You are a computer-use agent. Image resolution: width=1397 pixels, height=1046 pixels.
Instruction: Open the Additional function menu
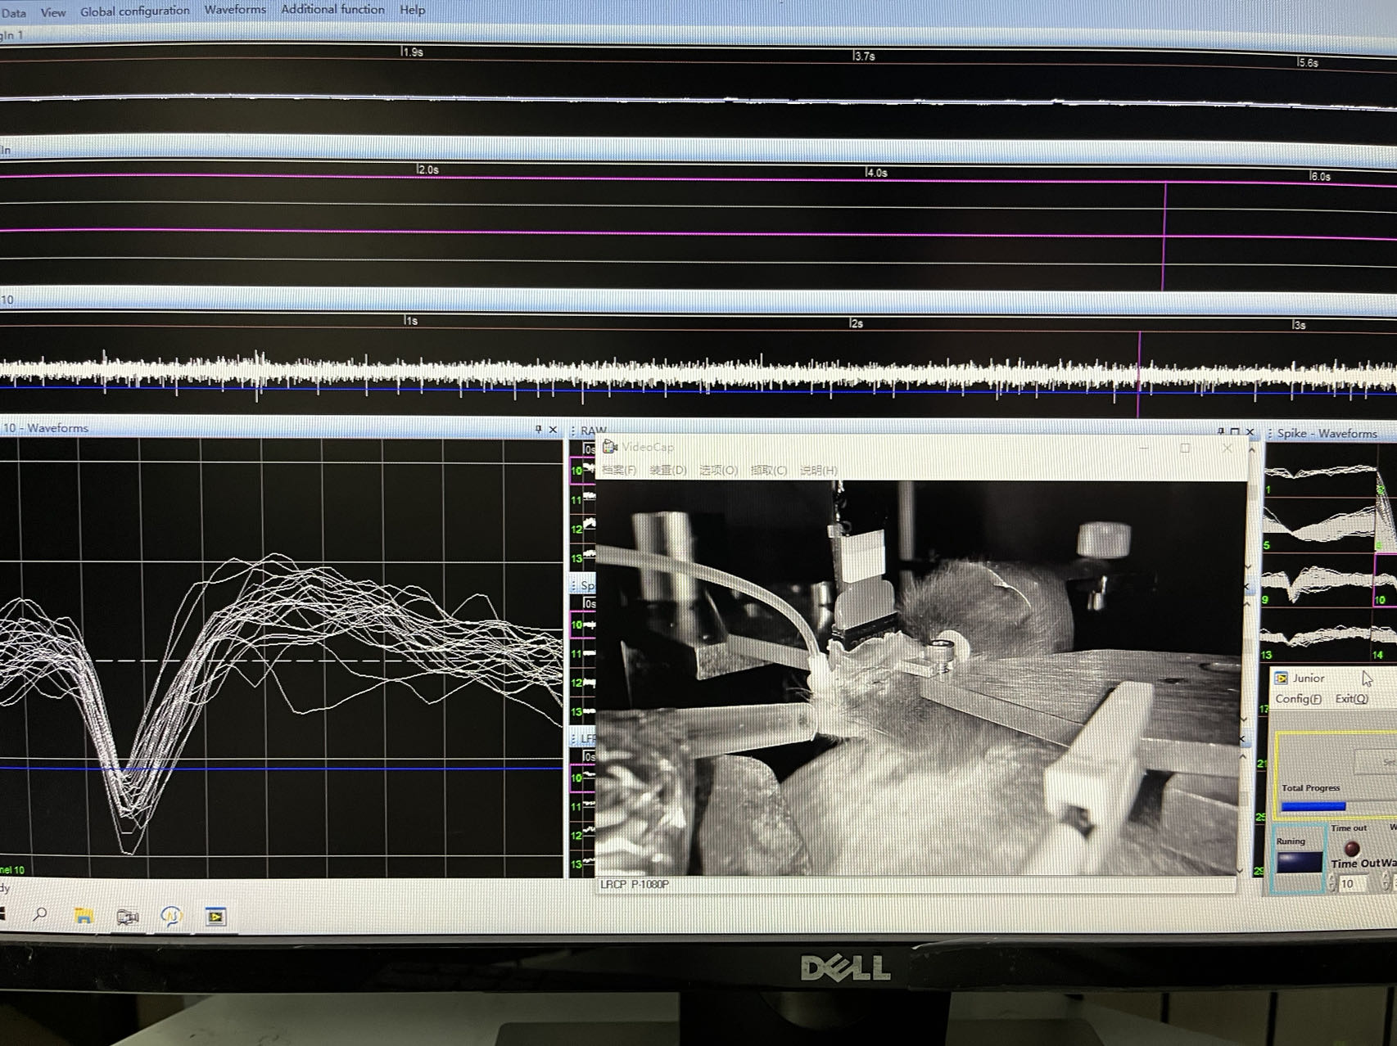332,10
